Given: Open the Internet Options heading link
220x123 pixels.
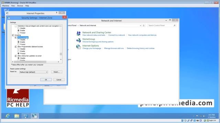Looking at the screenshot, I should [x=91, y=46].
